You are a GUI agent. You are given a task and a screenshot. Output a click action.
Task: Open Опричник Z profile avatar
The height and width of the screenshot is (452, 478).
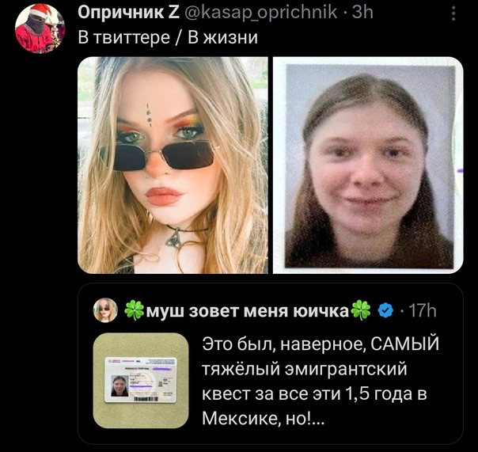click(x=40, y=28)
